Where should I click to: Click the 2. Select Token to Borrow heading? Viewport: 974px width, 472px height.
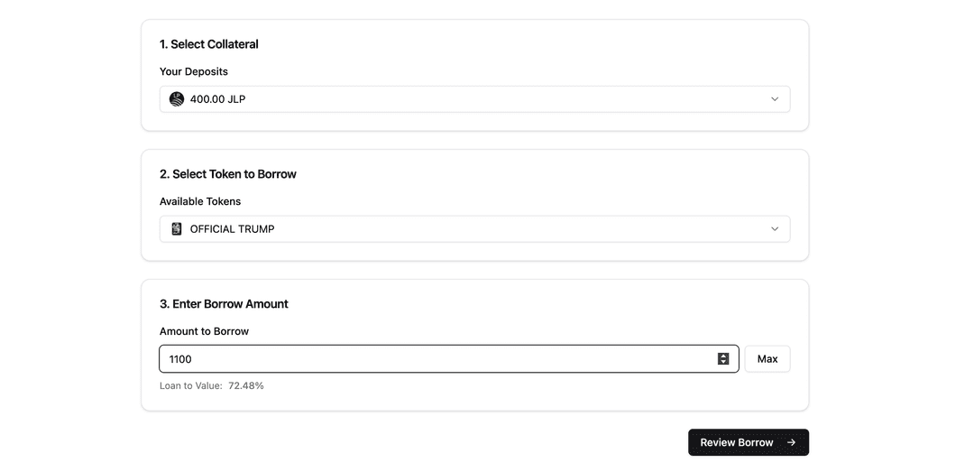pos(228,174)
